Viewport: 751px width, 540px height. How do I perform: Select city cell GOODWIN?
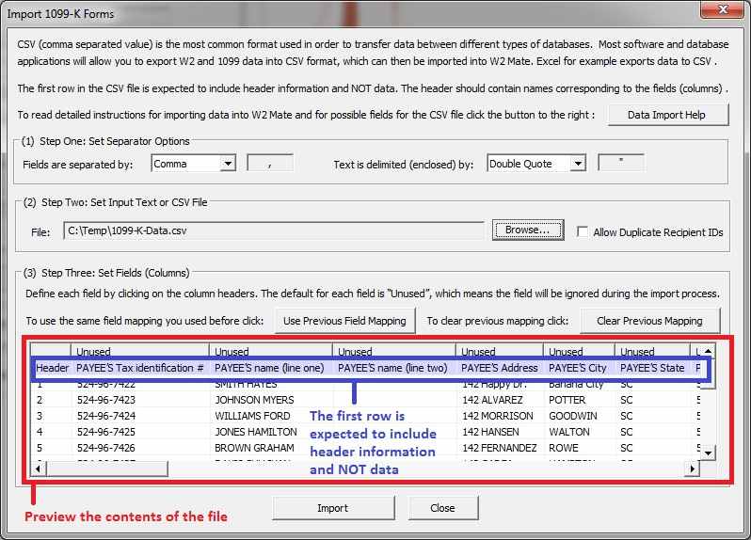pos(579,416)
